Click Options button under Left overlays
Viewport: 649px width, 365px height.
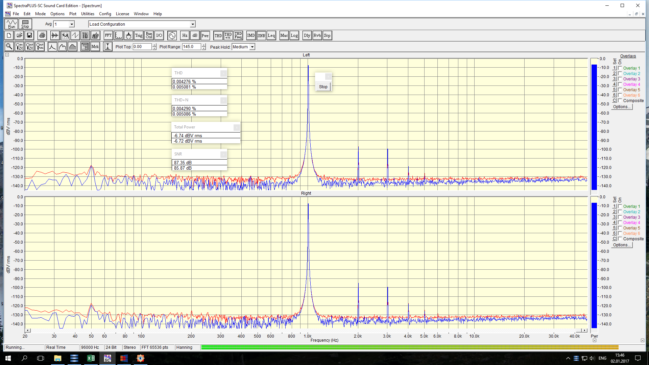[622, 107]
